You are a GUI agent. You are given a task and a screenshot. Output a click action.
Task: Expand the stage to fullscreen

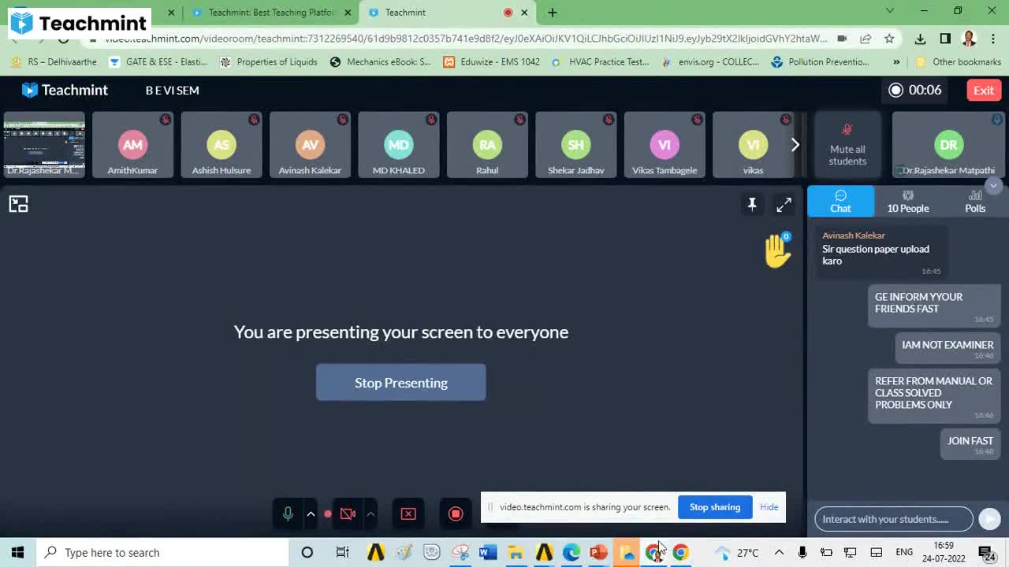784,205
